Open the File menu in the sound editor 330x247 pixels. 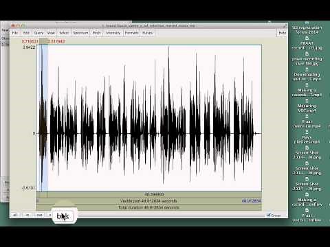tap(15, 33)
